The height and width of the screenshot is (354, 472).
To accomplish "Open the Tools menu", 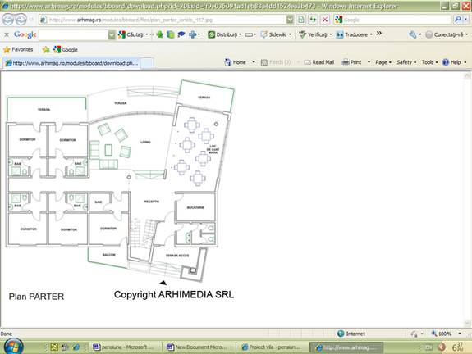I will pos(429,62).
